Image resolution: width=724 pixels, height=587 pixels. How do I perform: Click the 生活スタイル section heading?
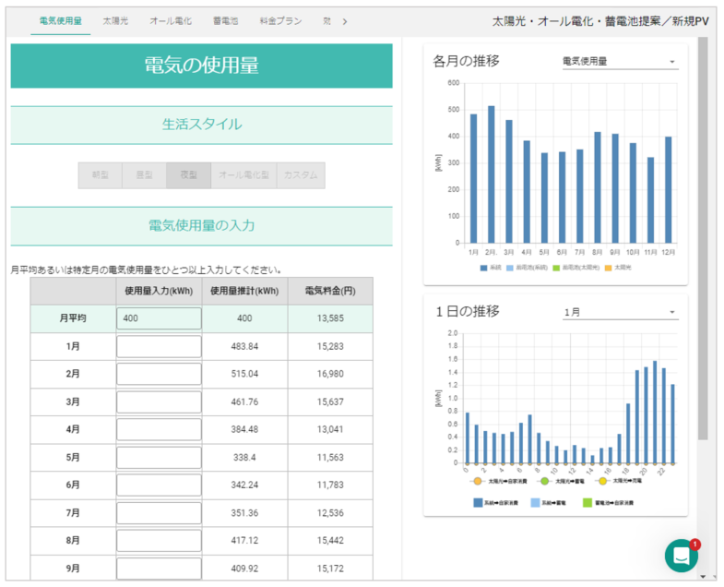point(201,125)
